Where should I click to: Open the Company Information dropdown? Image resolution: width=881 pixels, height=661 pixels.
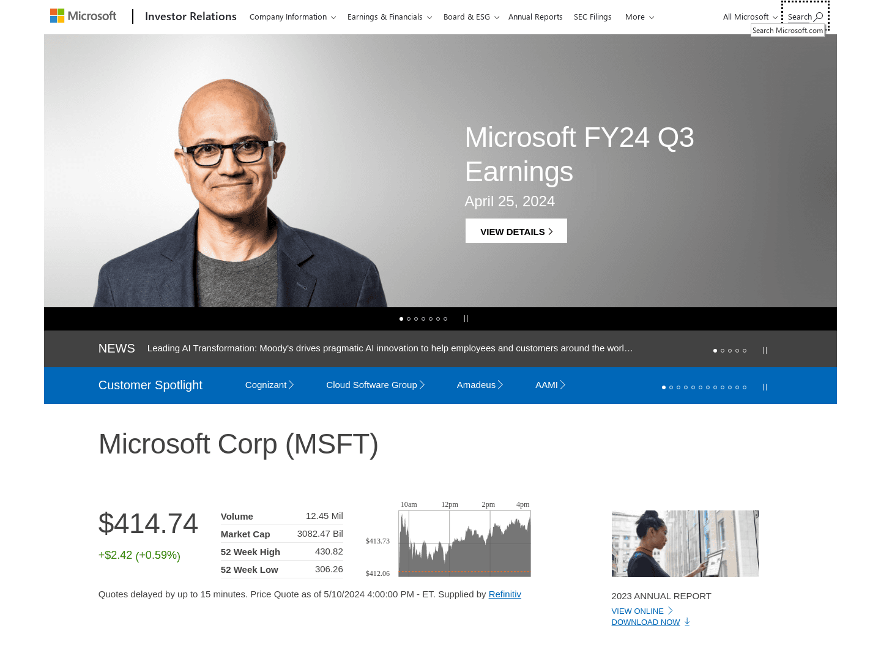[x=292, y=17]
